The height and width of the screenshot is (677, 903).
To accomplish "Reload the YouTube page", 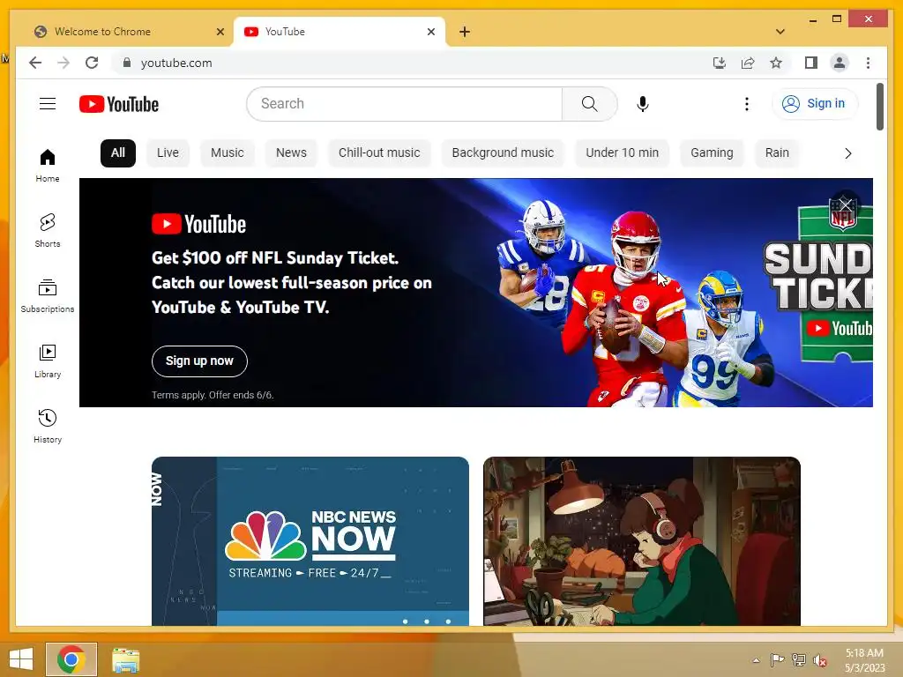I will pos(92,63).
